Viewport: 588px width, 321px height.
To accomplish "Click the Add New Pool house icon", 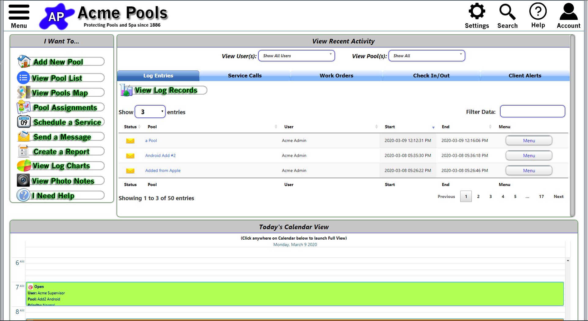I will click(x=24, y=62).
